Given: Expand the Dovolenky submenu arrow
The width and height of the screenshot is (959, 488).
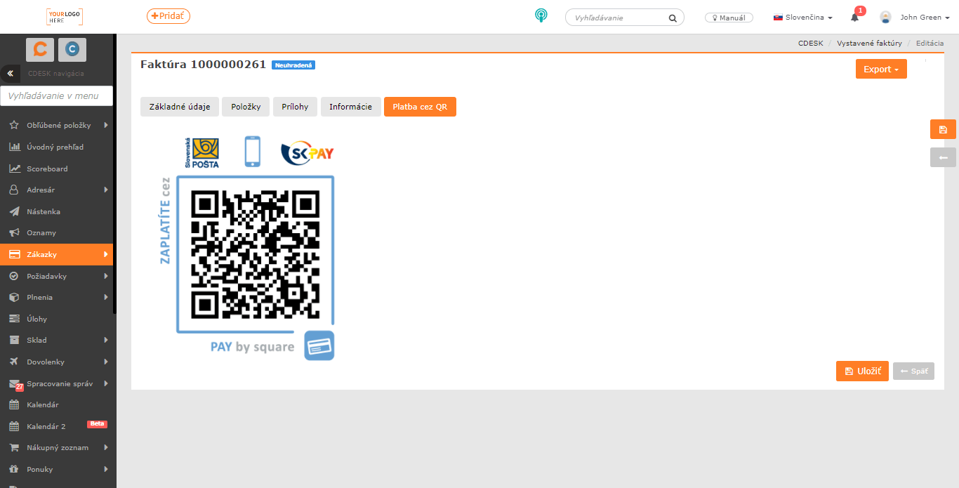Looking at the screenshot, I should click(105, 362).
